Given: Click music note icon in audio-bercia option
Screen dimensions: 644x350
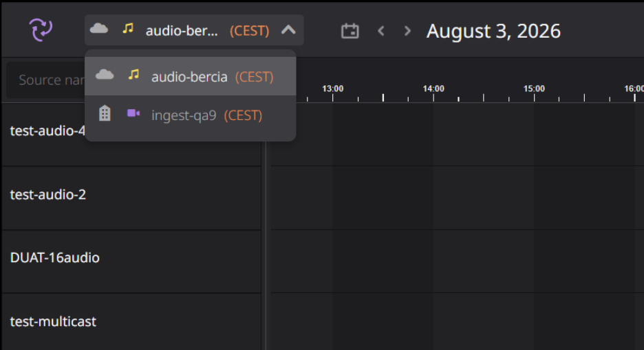Looking at the screenshot, I should click(133, 75).
